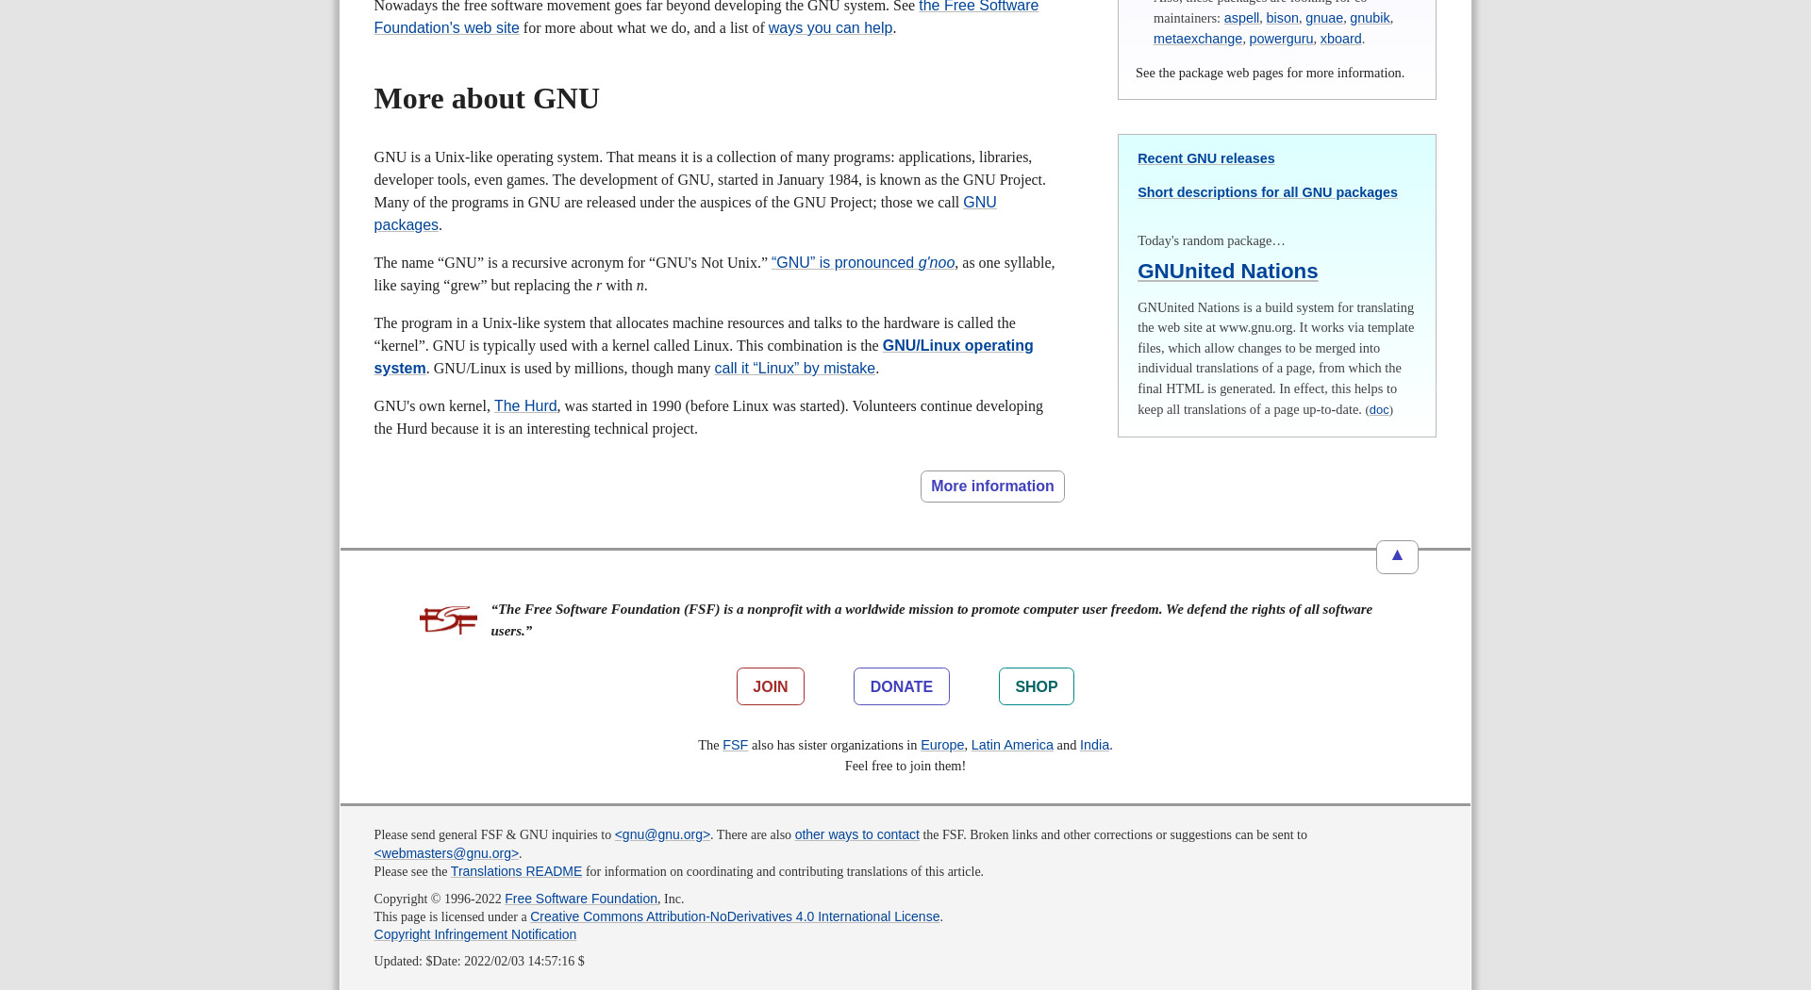This screenshot has height=990, width=1811.
Task: Open the Creative Commons Attribution-NoDerivatives license link
Action: [735, 916]
